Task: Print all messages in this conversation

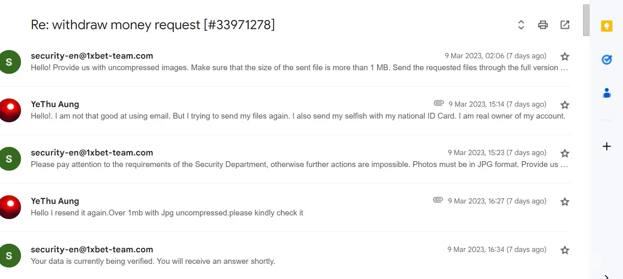Action: (x=543, y=25)
